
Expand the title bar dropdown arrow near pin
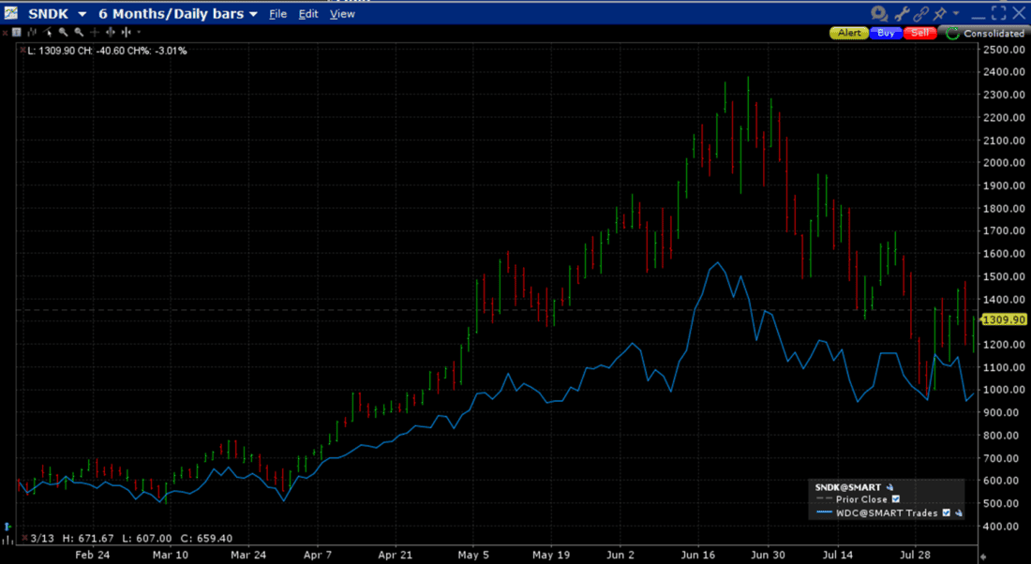956,13
